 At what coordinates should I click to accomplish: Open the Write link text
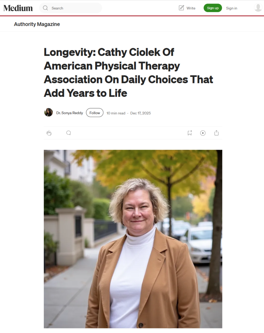pyautogui.click(x=191, y=8)
